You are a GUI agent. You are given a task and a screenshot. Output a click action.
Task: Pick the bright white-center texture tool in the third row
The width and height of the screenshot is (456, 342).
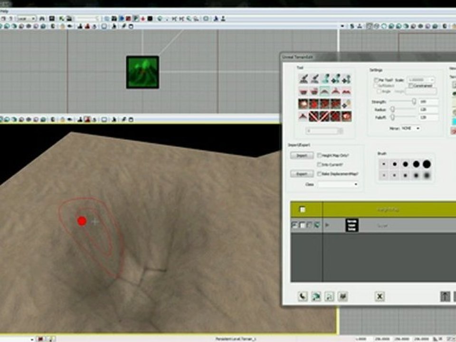pyautogui.click(x=304, y=104)
